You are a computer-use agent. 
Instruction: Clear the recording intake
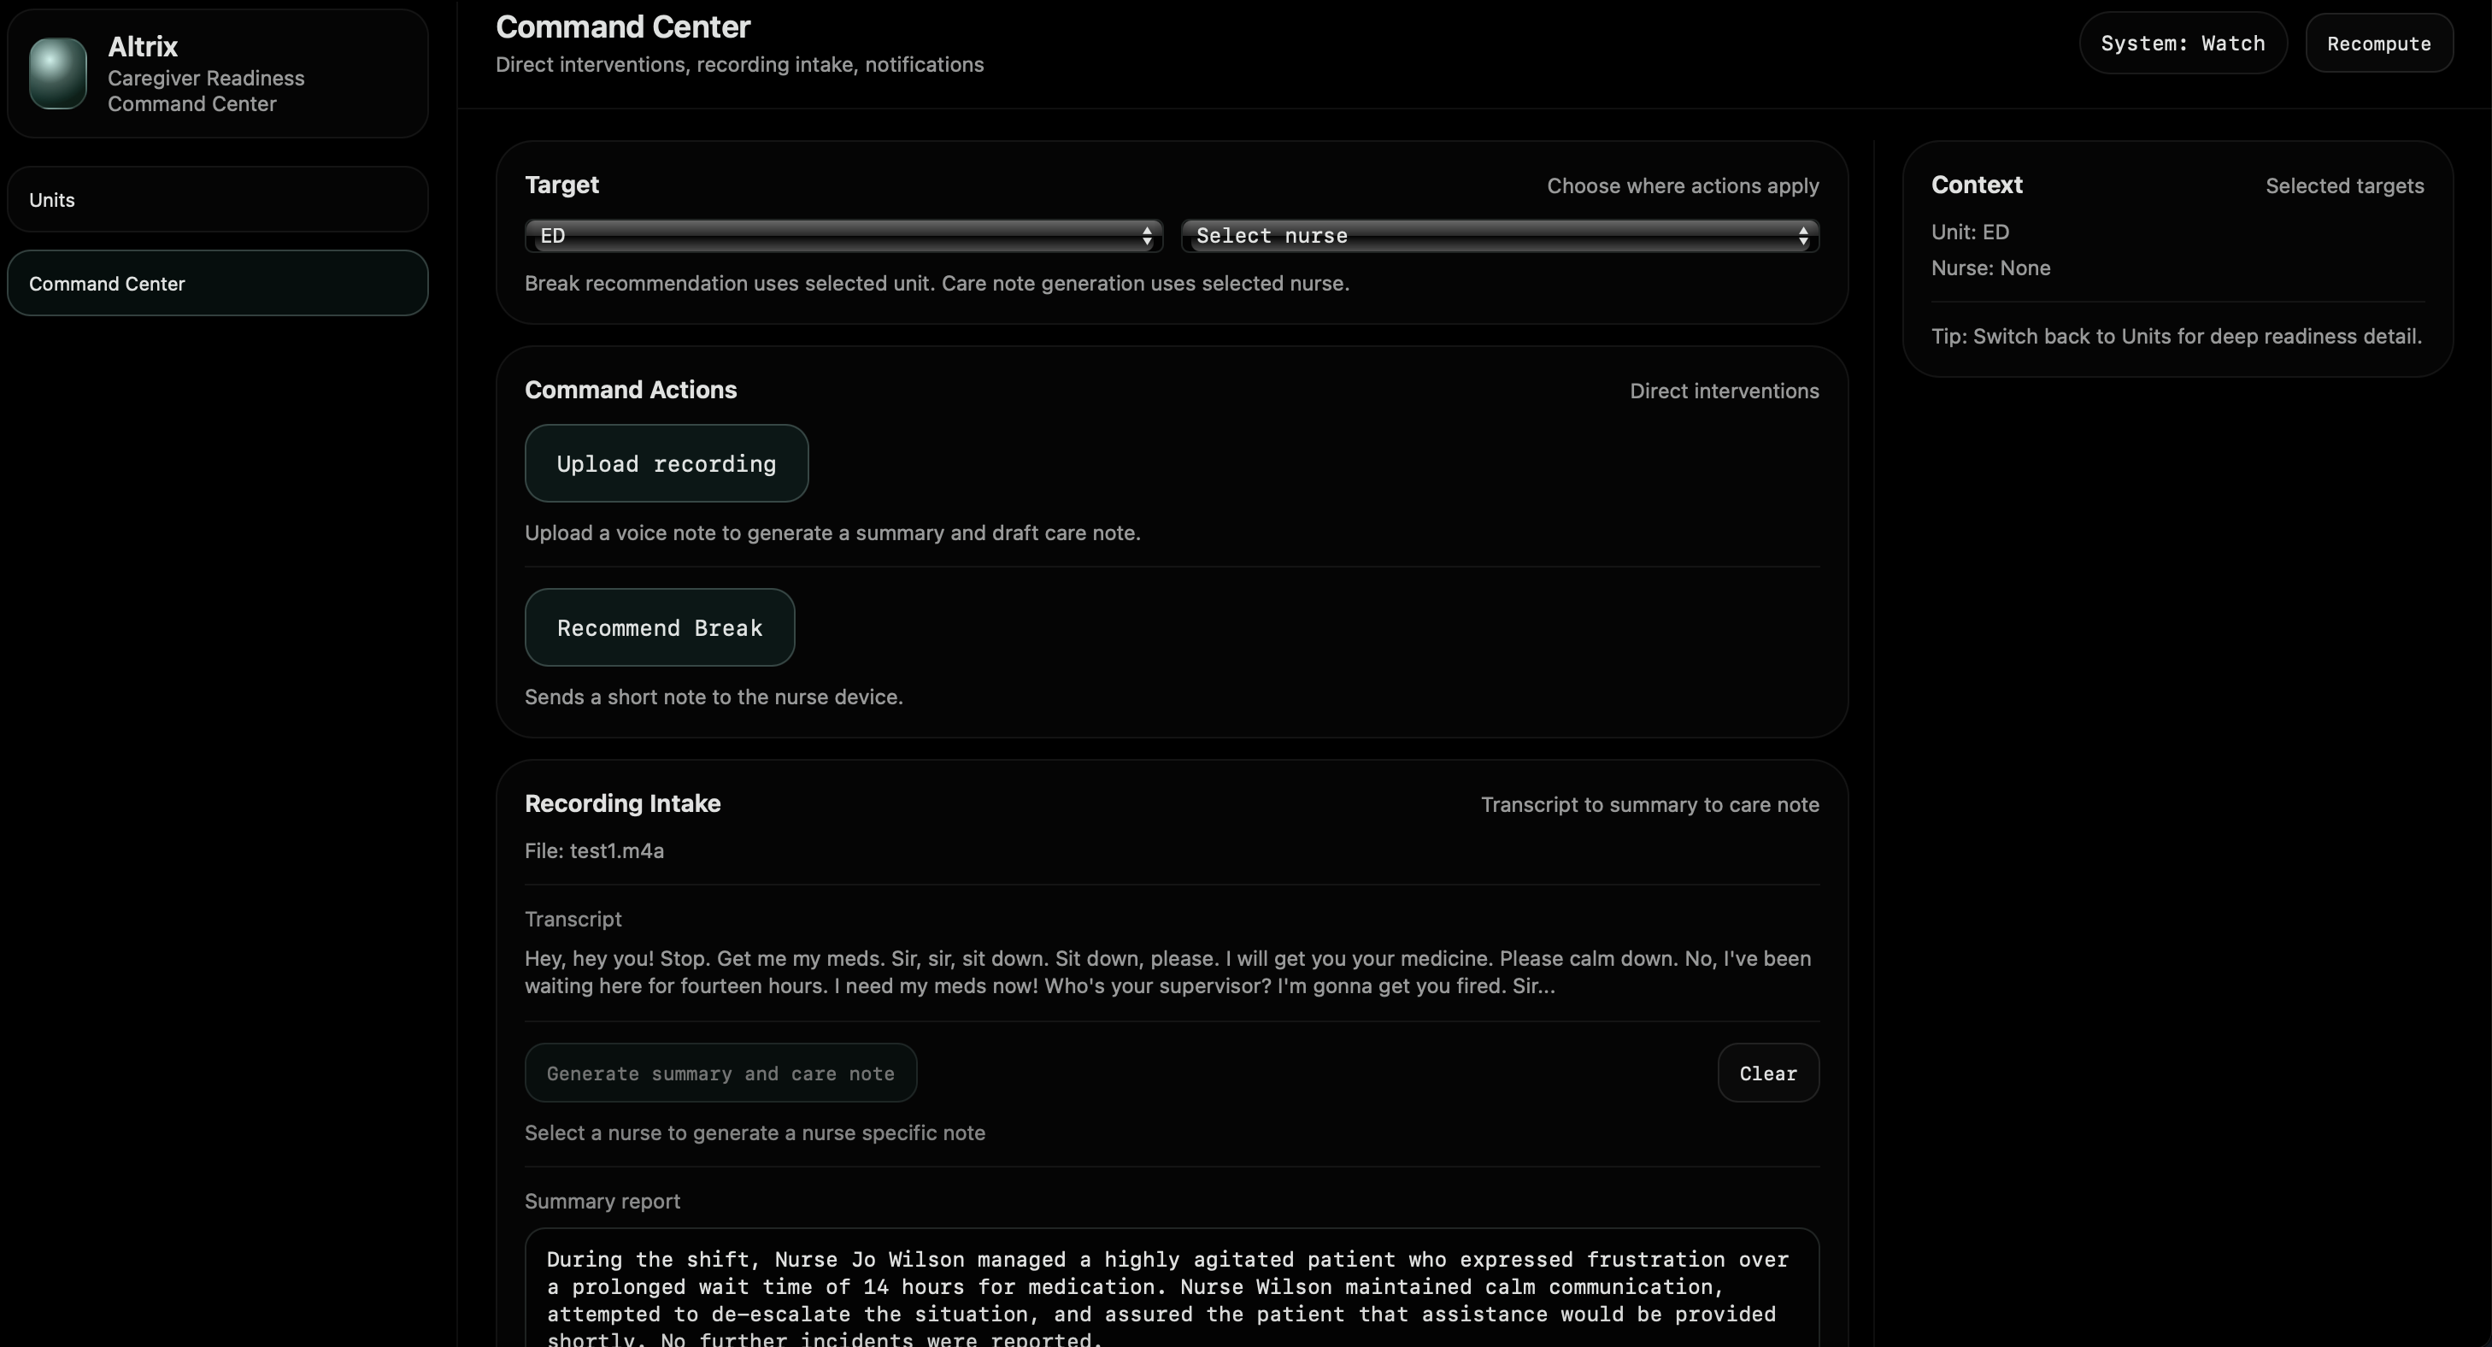coord(1766,1073)
